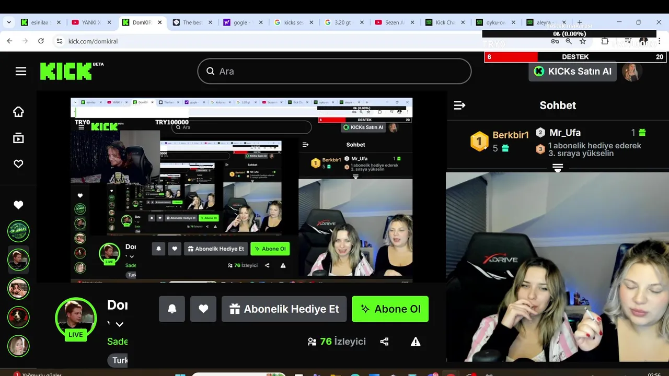
Task: Open saved passwords key icon
Action: (555, 41)
